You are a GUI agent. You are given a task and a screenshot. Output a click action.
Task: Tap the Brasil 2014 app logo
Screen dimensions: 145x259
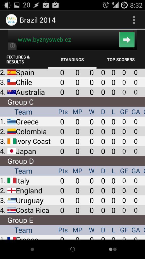tap(11, 20)
